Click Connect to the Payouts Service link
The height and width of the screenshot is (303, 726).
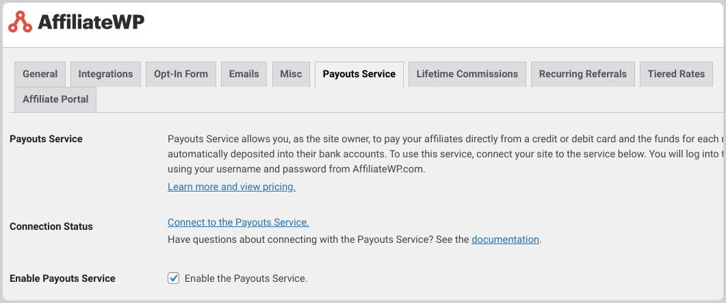(238, 222)
